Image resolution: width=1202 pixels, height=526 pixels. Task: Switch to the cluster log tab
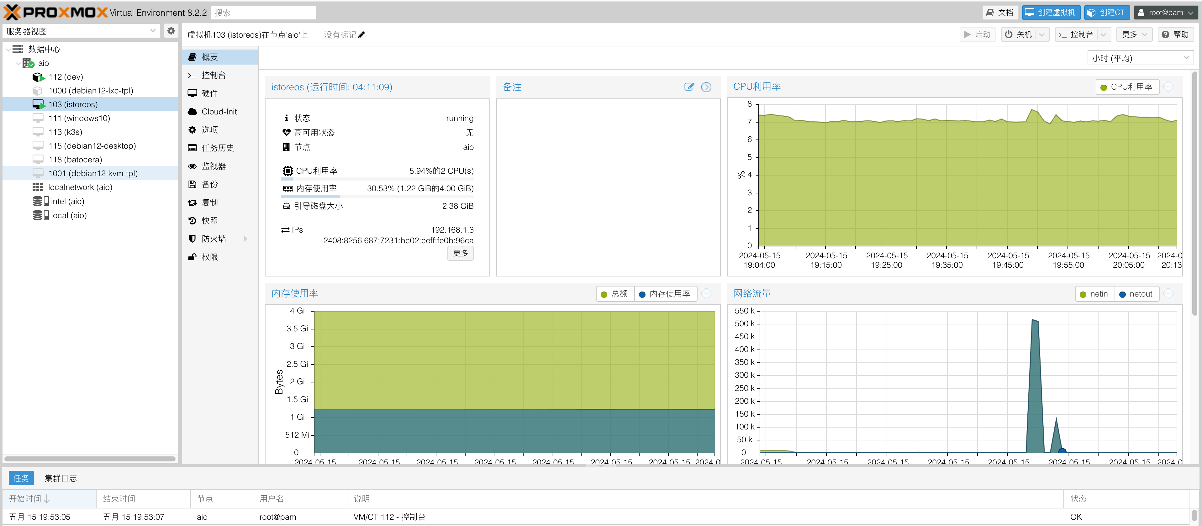pyautogui.click(x=61, y=478)
